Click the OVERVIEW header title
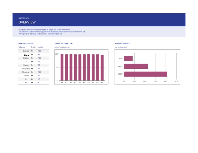This screenshot has width=198, height=153. (27, 22)
